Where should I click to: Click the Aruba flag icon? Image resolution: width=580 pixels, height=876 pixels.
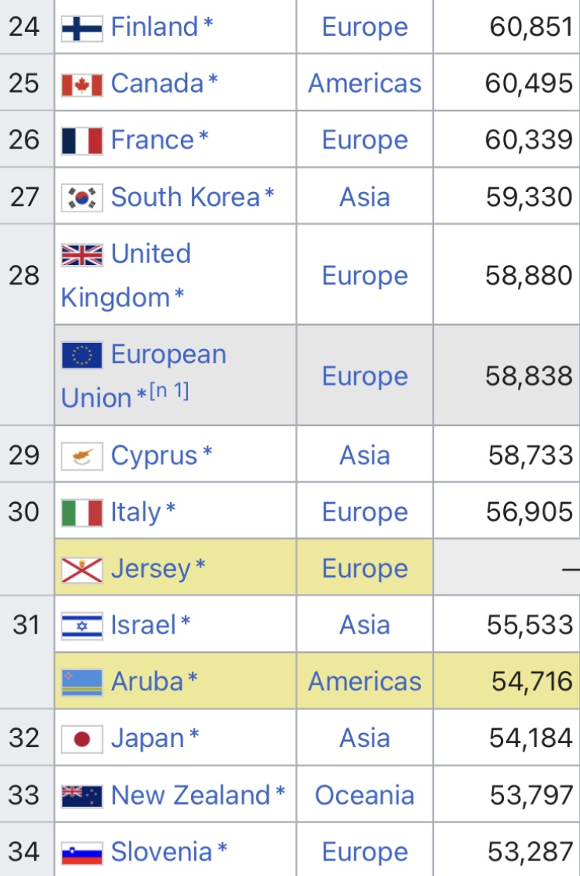tap(82, 682)
